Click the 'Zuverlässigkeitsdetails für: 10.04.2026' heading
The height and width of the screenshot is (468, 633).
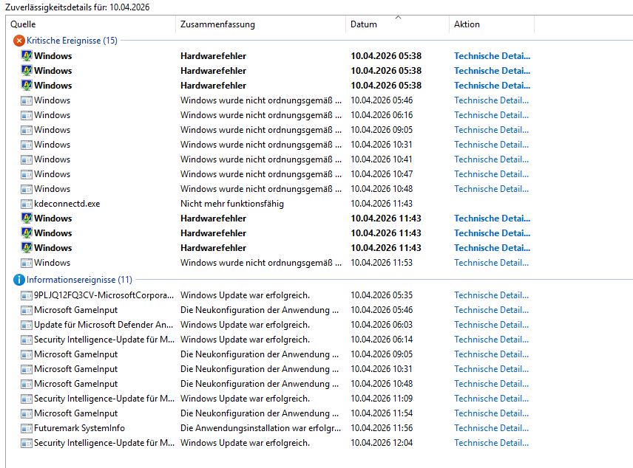pos(77,7)
